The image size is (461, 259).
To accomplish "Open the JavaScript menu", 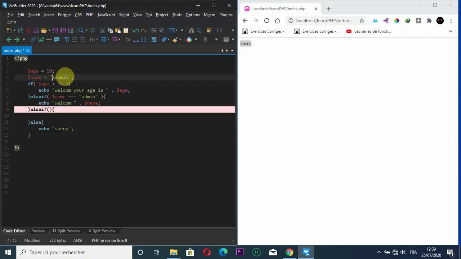I will (x=106, y=15).
